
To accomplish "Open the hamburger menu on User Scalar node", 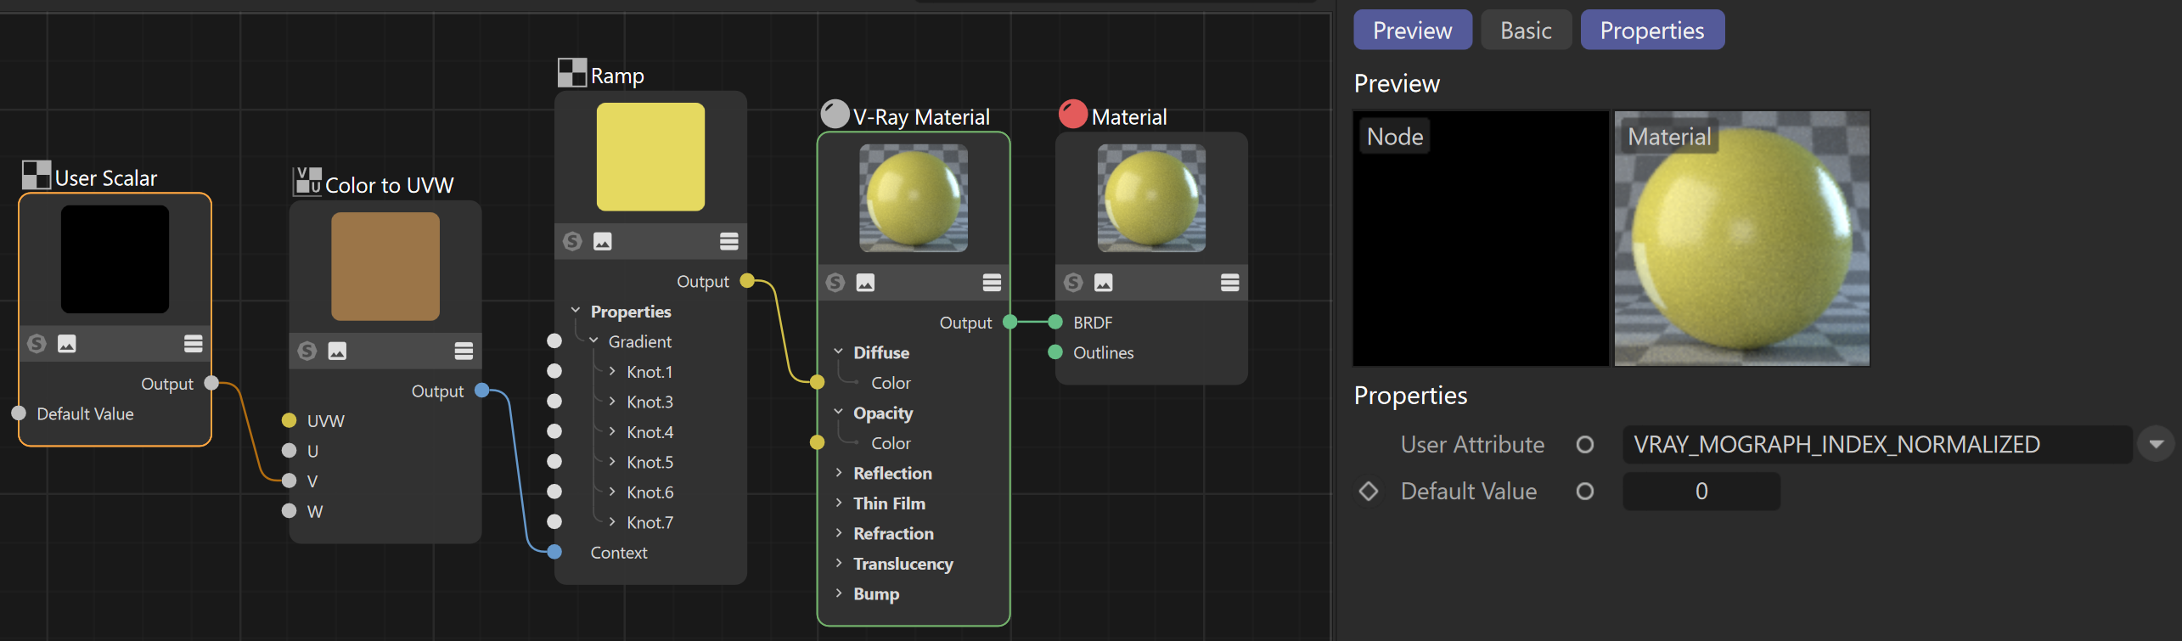I will 194,344.
